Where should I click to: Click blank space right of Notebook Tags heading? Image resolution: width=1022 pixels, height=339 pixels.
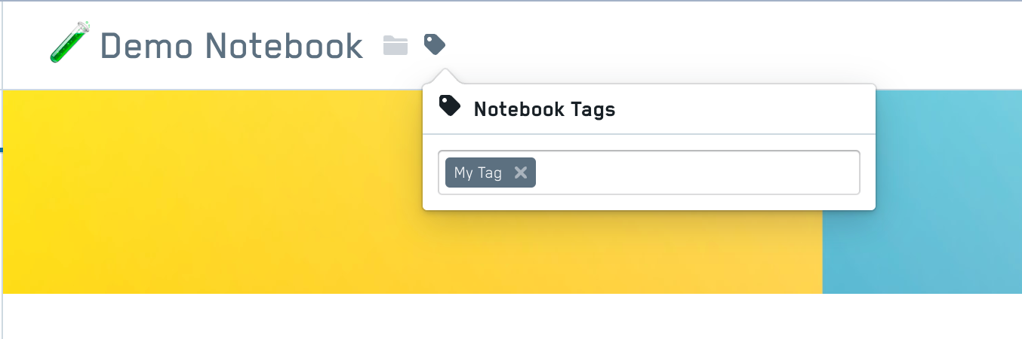[x=743, y=109]
